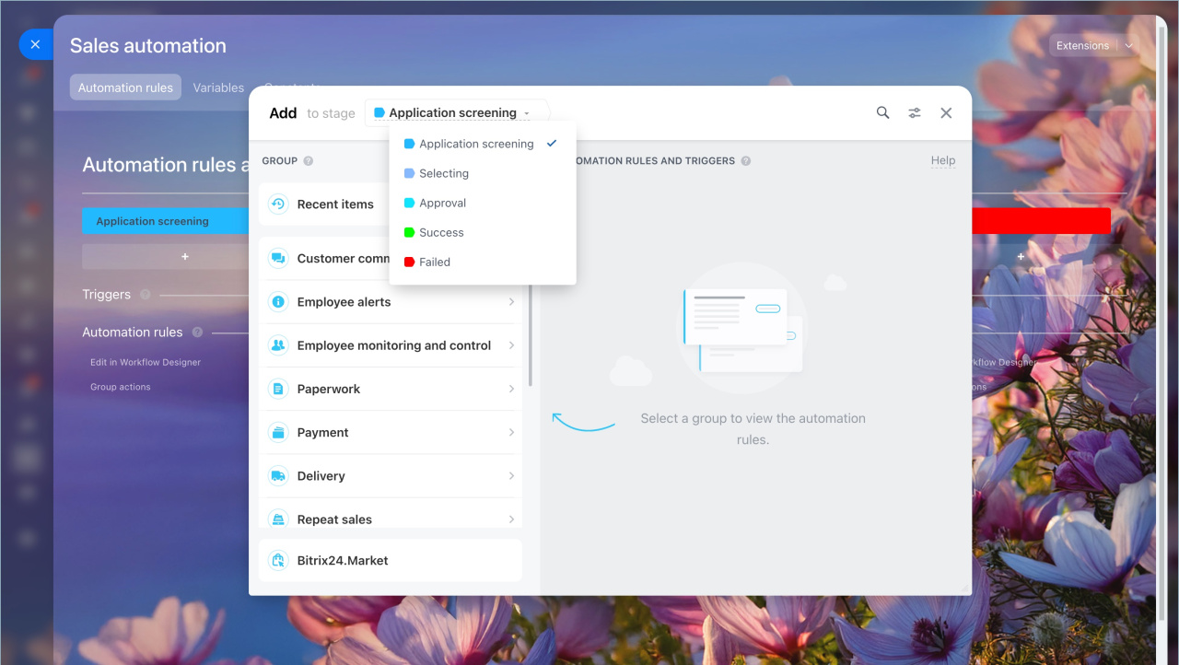Open the Extensions dropdown arrow
Image resolution: width=1179 pixels, height=665 pixels.
point(1129,45)
